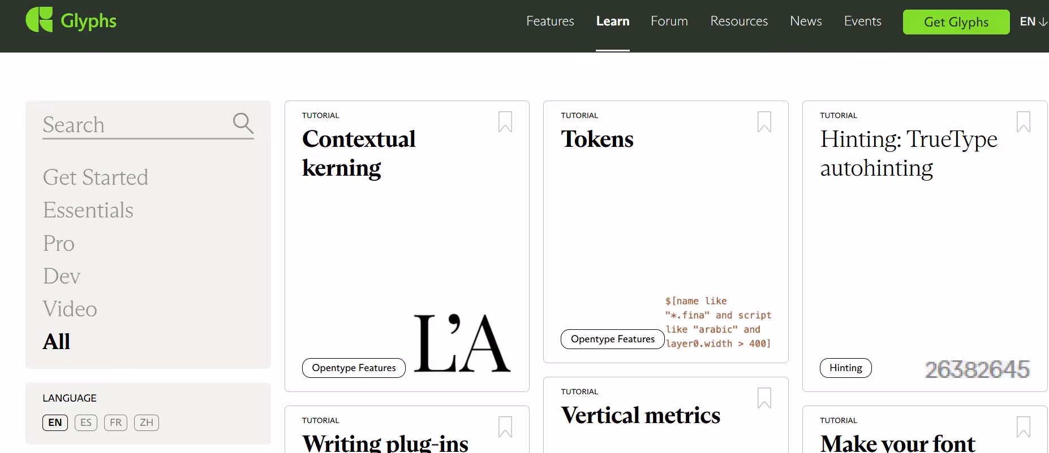The height and width of the screenshot is (453, 1049).
Task: Open Hinting: TrueType autohinting tutorial title
Action: pyautogui.click(x=909, y=154)
